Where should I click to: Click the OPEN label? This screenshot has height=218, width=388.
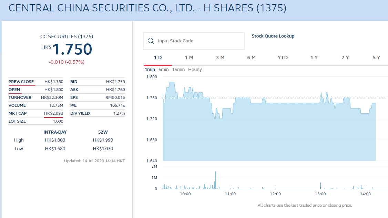point(14,90)
